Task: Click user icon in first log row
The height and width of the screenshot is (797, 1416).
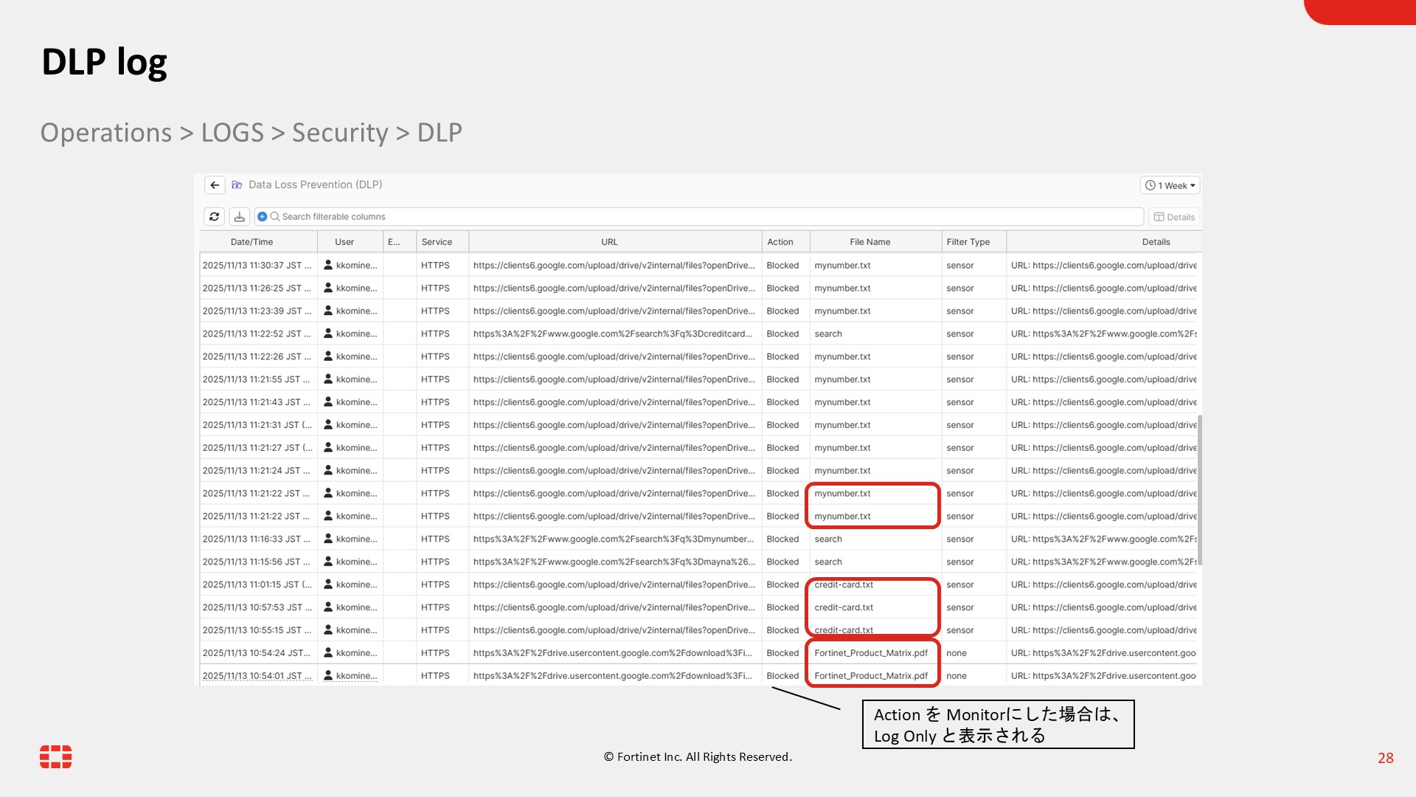Action: coord(328,265)
